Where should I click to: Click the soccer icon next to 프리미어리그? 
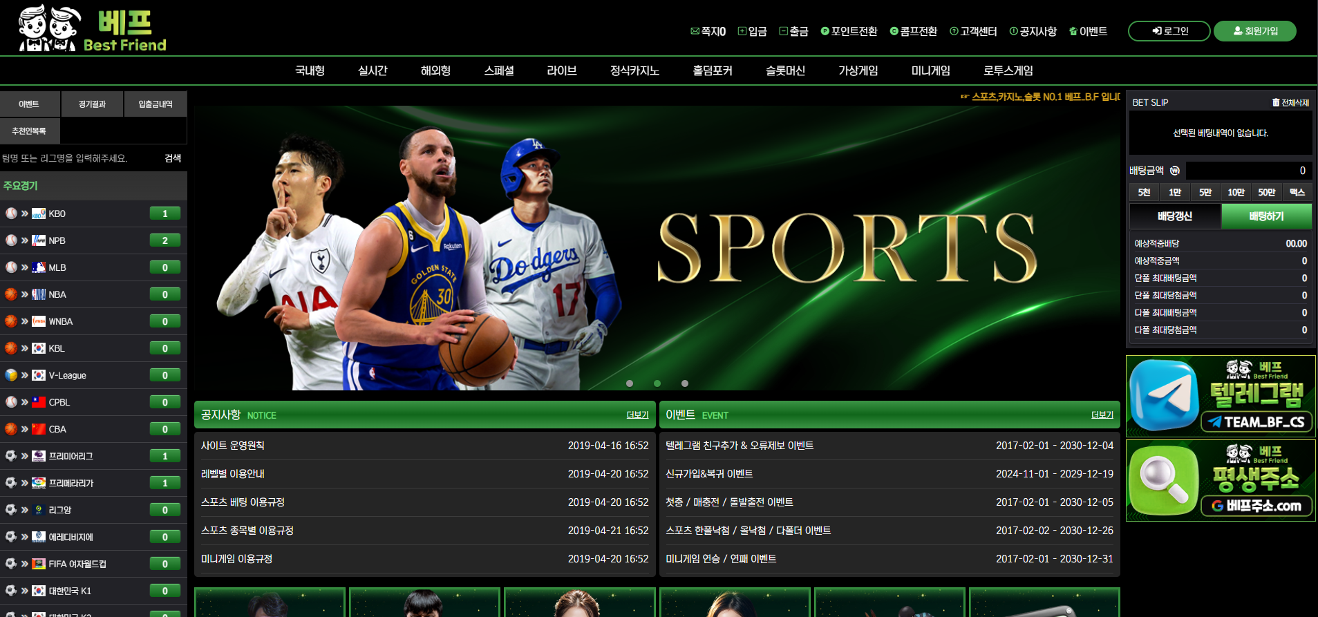click(x=11, y=456)
